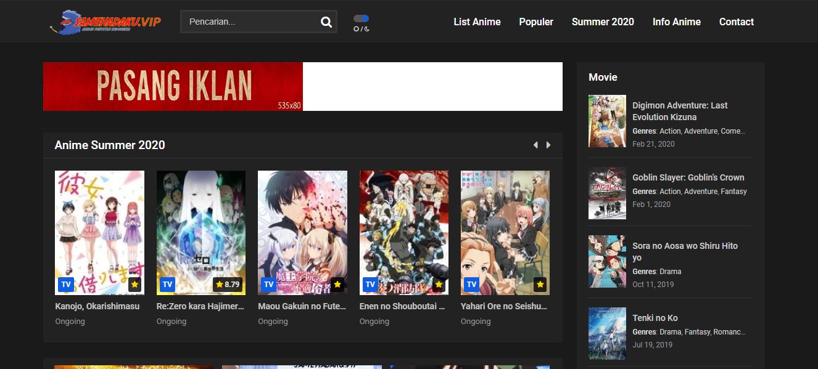Image resolution: width=818 pixels, height=369 pixels.
Task: Advance to next Anime Summer 2020 slide
Action: click(548, 145)
